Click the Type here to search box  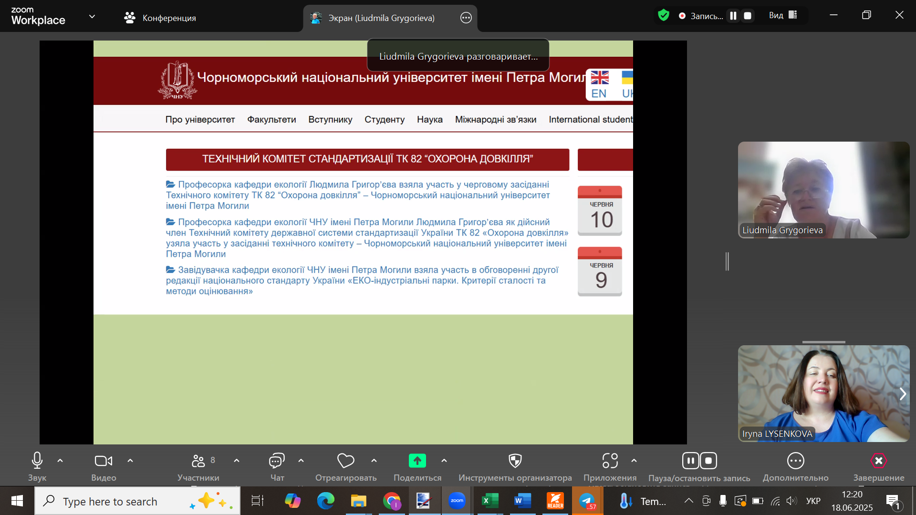[x=137, y=501]
